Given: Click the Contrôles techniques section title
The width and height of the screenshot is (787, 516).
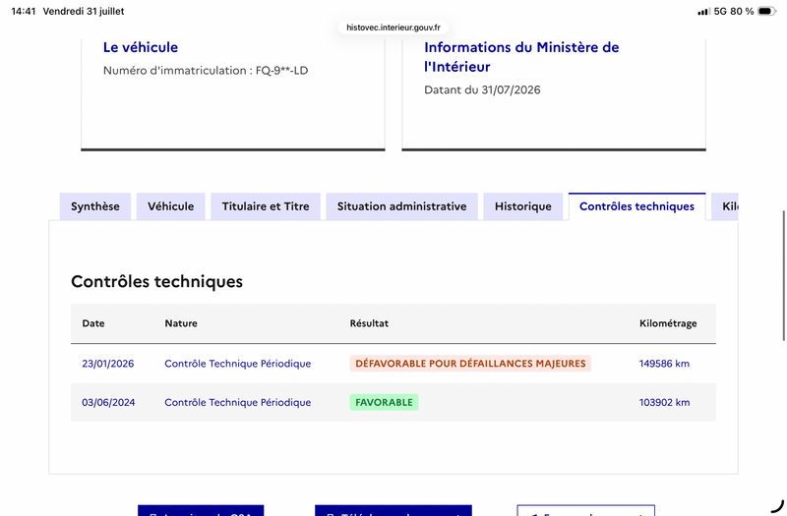Looking at the screenshot, I should pyautogui.click(x=156, y=281).
